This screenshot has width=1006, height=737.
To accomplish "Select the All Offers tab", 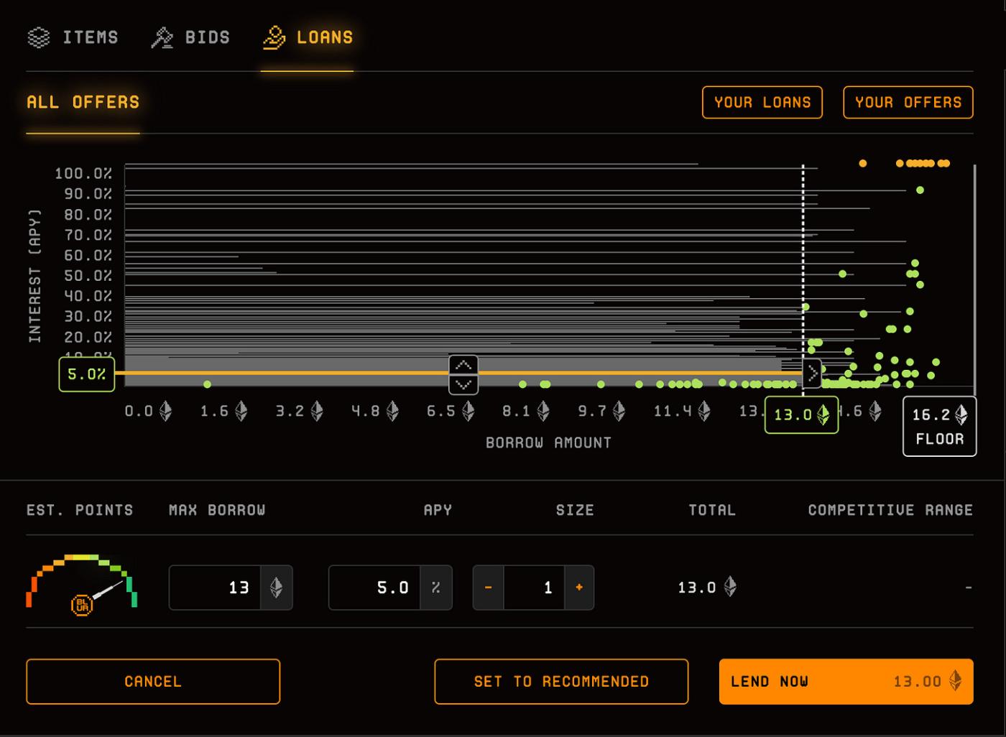I will coord(83,102).
